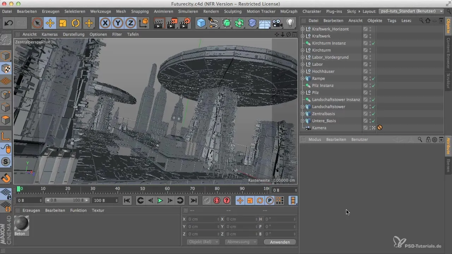This screenshot has width=452, height=254.
Task: Open the Layout dropdown psd-tuts_Standart
Action: click(x=411, y=11)
